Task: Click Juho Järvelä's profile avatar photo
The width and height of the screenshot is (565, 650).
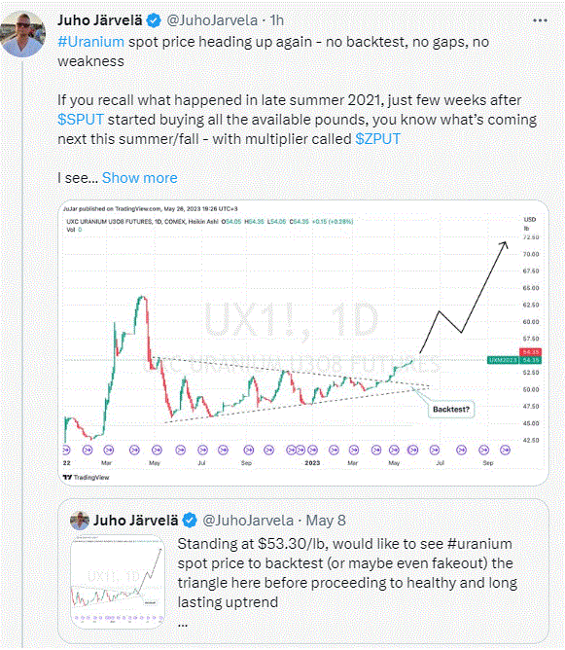Action: point(22,34)
